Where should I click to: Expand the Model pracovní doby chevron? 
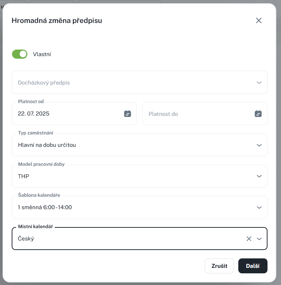pos(259,176)
